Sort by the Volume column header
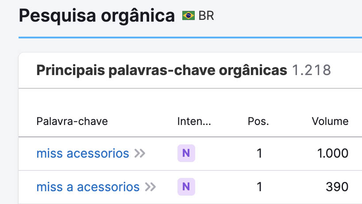The height and width of the screenshot is (204, 362). (x=330, y=121)
